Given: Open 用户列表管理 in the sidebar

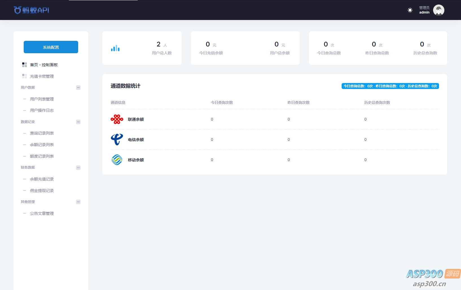Looking at the screenshot, I should 42,99.
